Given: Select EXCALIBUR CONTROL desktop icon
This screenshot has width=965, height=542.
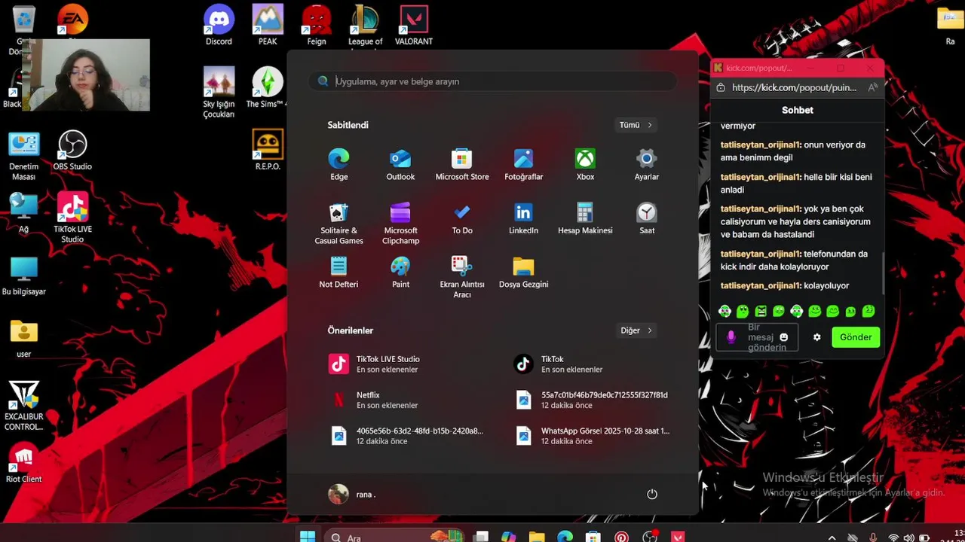Looking at the screenshot, I should pos(23,406).
